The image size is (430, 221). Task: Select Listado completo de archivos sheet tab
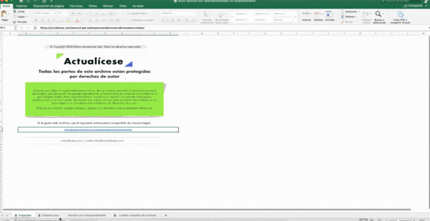(x=135, y=215)
